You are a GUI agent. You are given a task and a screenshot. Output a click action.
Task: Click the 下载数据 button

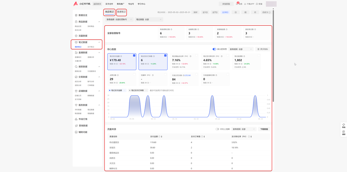pyautogui.click(x=264, y=129)
